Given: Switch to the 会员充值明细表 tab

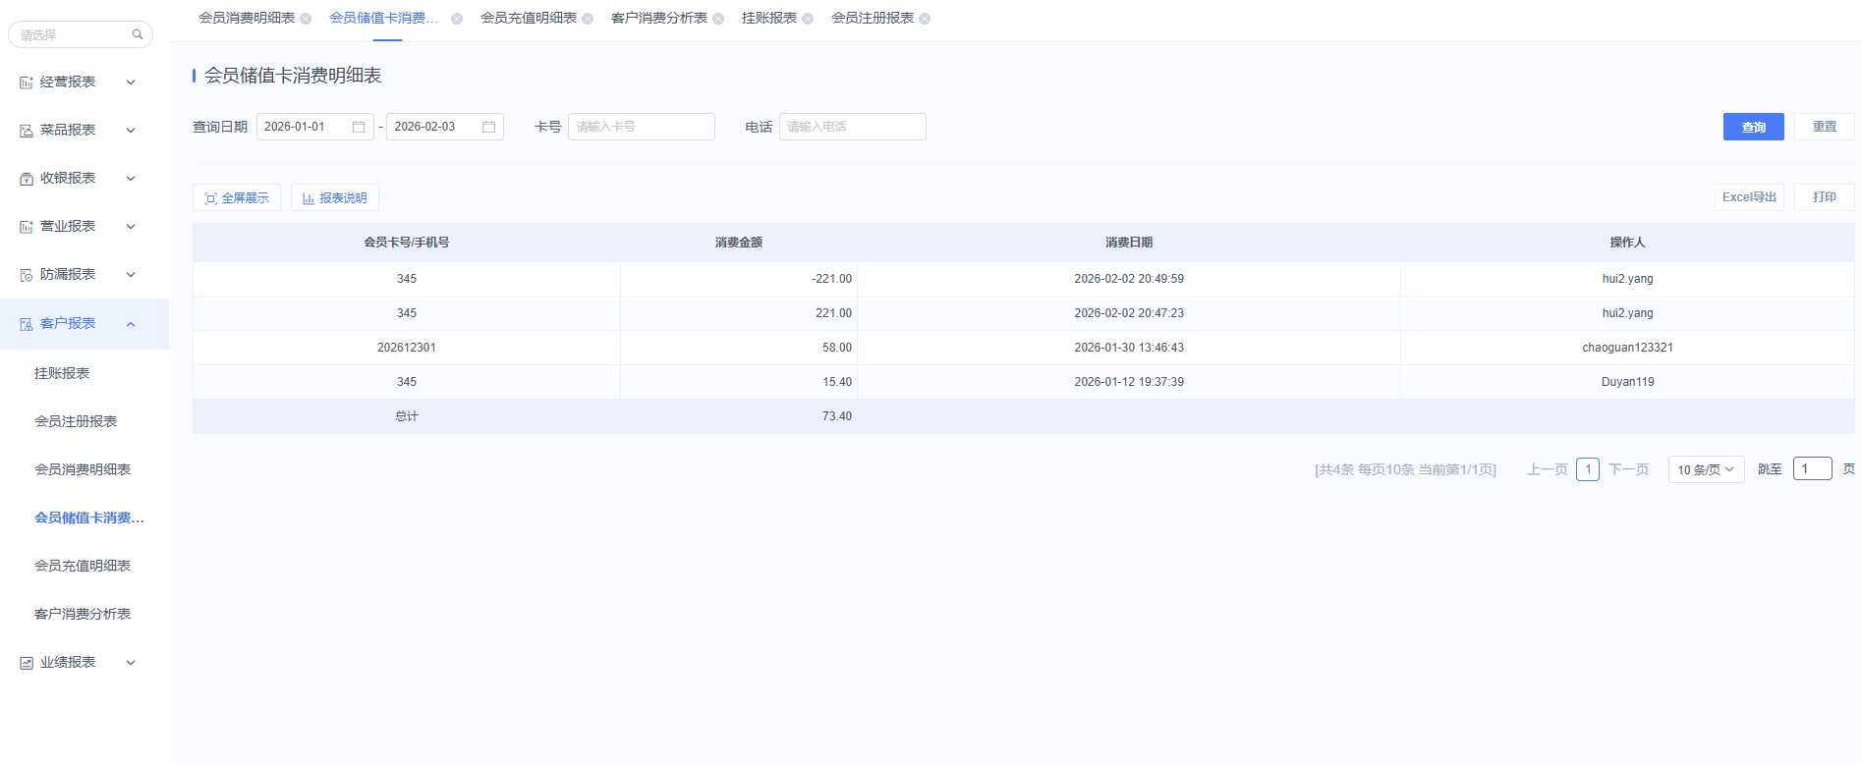Looking at the screenshot, I should point(529,18).
